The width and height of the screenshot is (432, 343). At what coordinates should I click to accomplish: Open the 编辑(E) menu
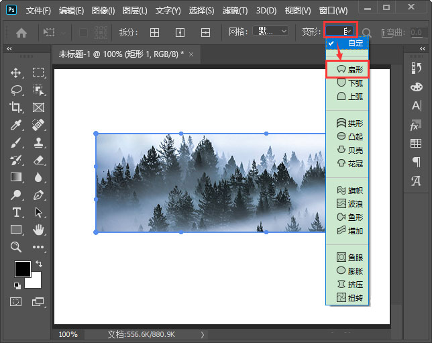coord(71,11)
